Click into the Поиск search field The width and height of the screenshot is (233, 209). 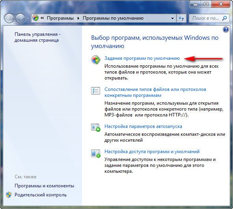[205, 18]
